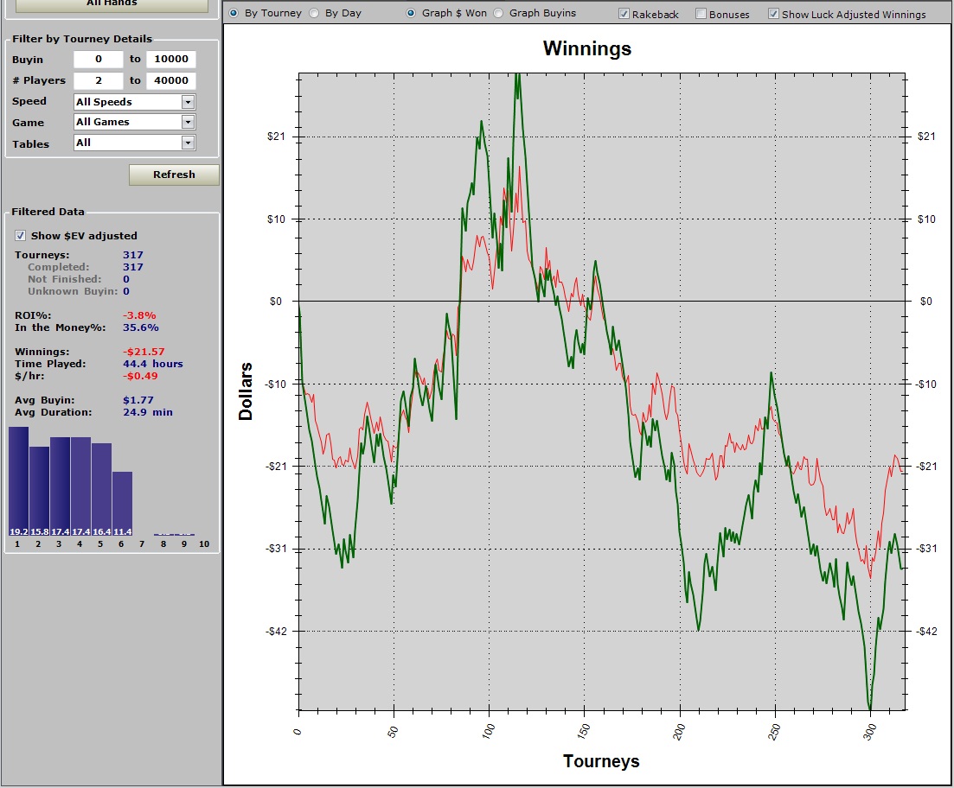Enable the Bonuses checkbox
954x788 pixels.
pyautogui.click(x=701, y=13)
